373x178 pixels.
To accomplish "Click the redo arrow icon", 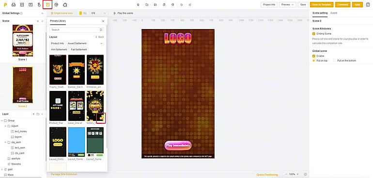I will click(189, 4).
